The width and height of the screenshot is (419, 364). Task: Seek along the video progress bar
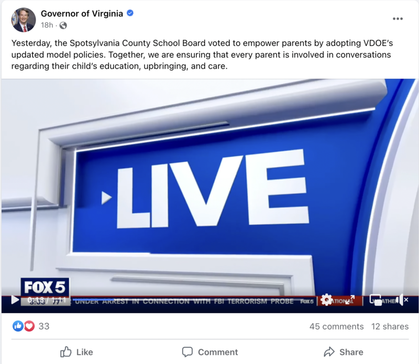[x=194, y=300]
